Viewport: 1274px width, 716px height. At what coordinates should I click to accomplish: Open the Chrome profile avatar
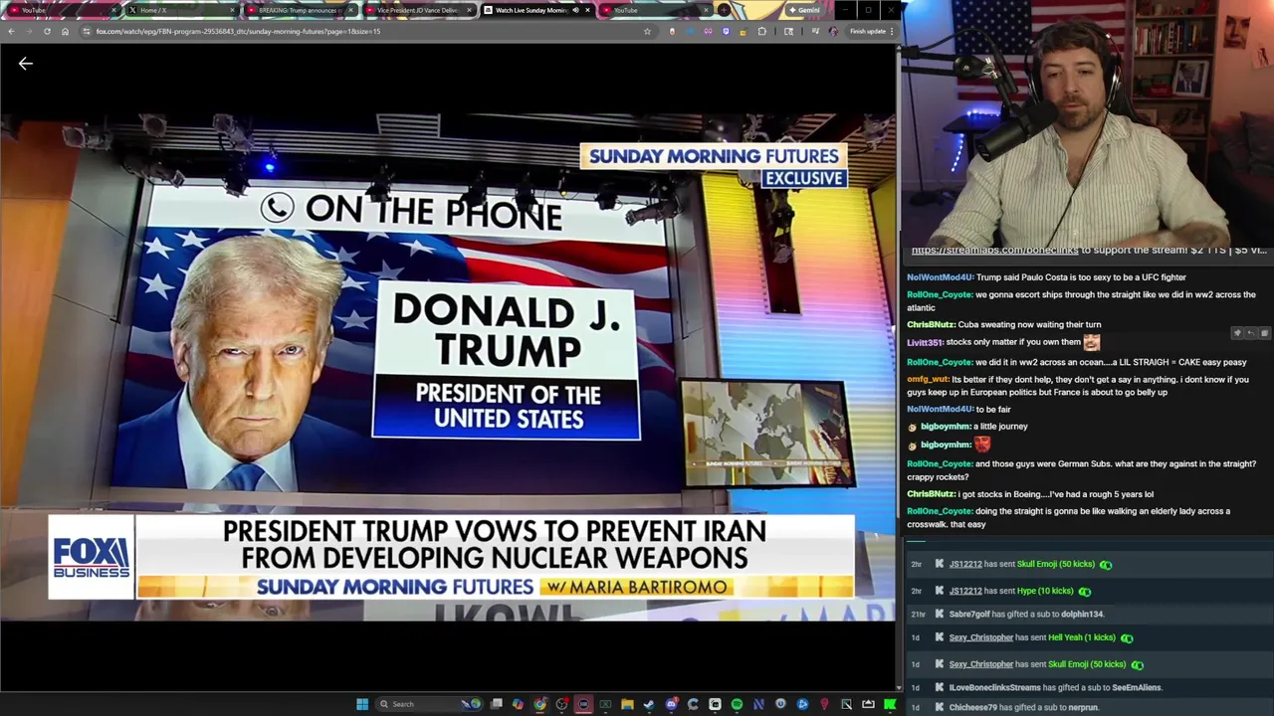click(x=833, y=31)
